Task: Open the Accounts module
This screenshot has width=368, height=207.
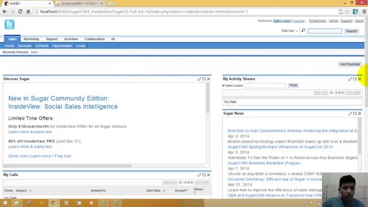Action: coord(25,46)
